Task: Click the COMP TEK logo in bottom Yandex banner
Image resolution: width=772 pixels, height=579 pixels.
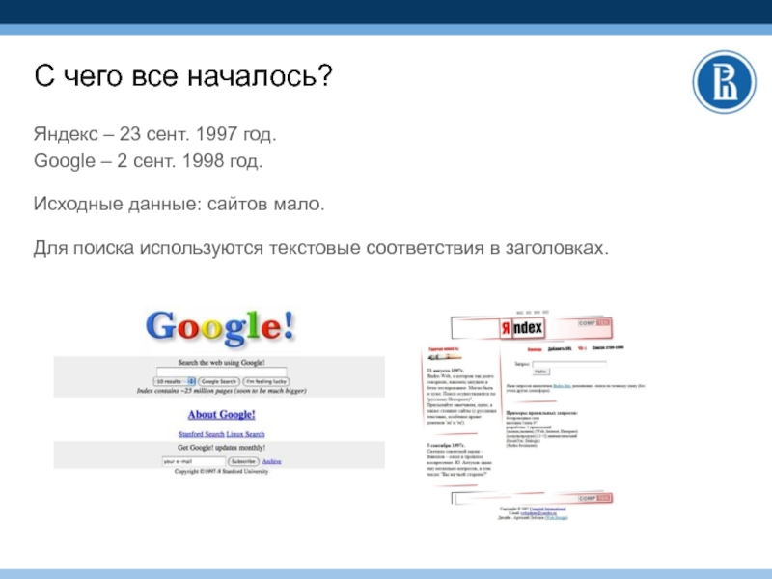Action: (x=594, y=498)
